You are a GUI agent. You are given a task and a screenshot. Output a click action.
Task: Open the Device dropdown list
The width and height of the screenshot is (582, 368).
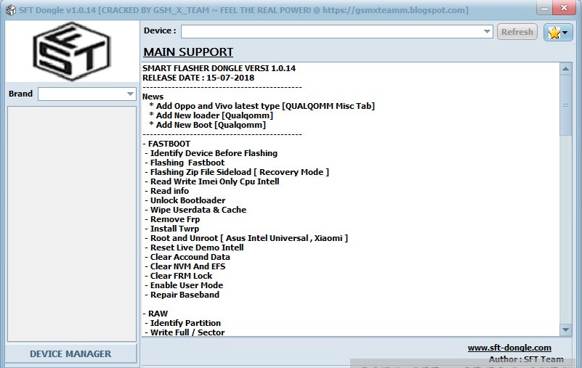click(336, 32)
